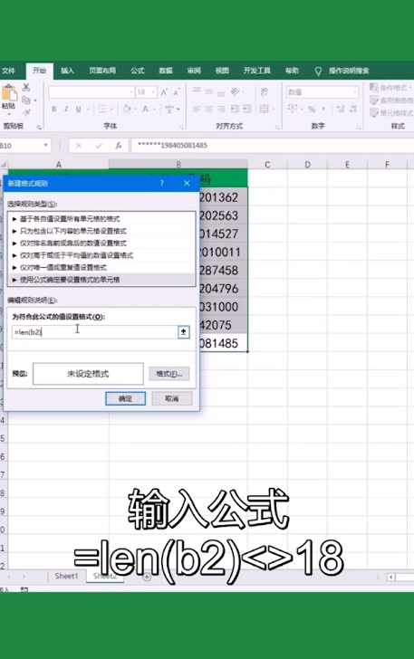Click the Accounting Number Format currency icon
Viewport: 414px width, 659px height.
click(293, 109)
